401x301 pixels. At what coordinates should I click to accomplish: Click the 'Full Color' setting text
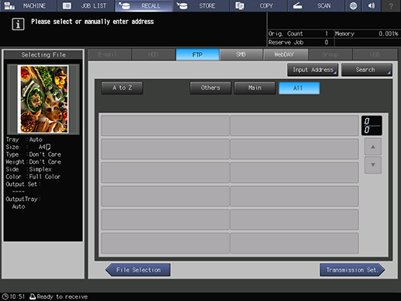[45, 177]
